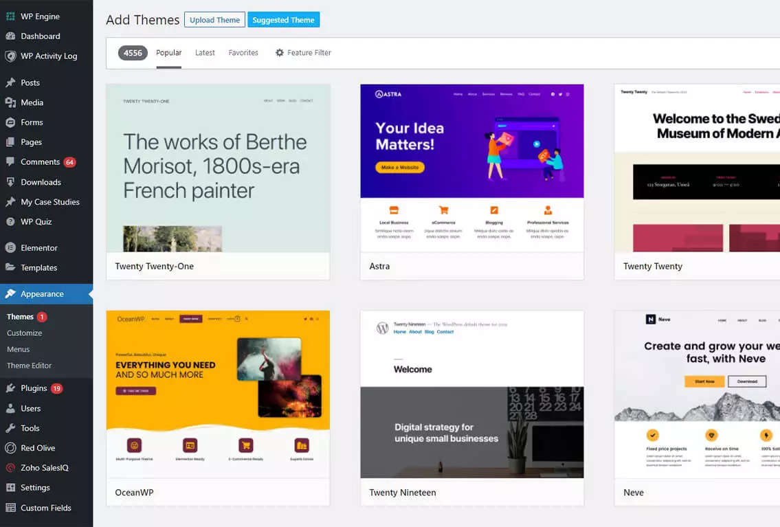Select the Twenty Twenty-One theme preview
780x527 pixels.
(x=218, y=168)
